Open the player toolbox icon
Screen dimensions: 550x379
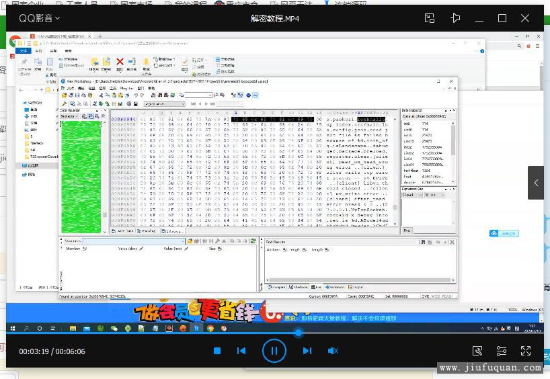pyautogui.click(x=477, y=351)
